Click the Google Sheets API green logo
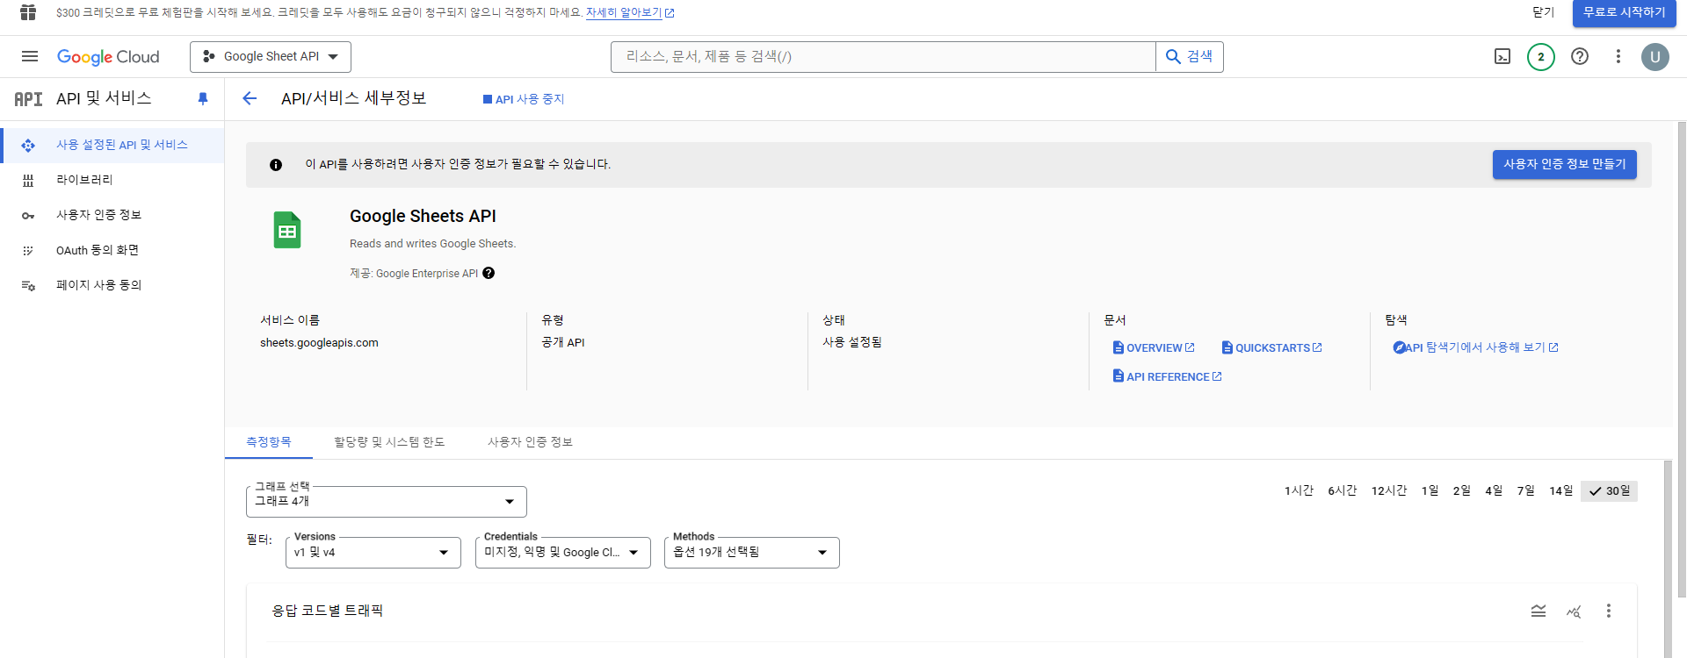Viewport: 1687px width, 658px height. tap(287, 230)
